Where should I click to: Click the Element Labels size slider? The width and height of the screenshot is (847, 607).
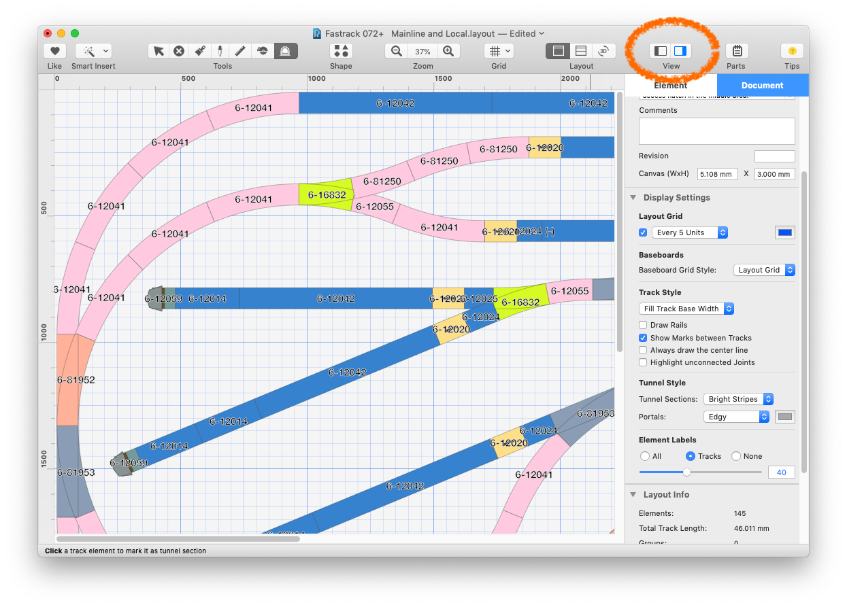(x=701, y=472)
